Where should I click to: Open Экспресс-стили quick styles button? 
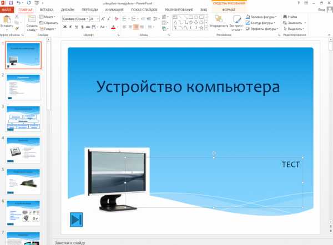[x=236, y=23]
